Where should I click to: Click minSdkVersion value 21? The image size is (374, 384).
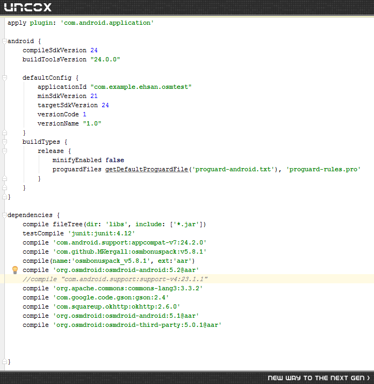click(x=94, y=96)
